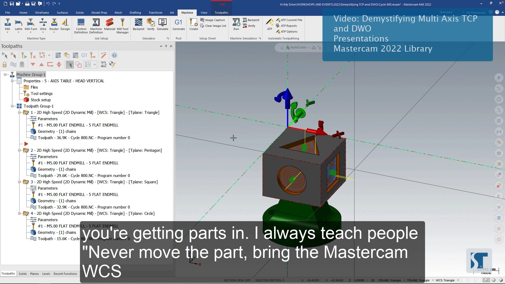Open ATP Options

click(x=287, y=32)
